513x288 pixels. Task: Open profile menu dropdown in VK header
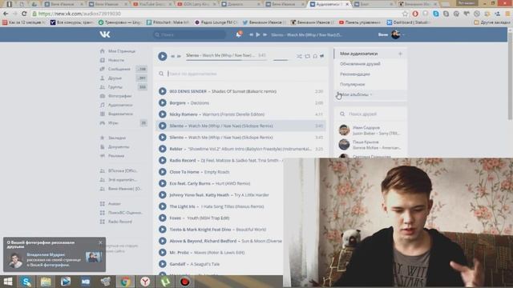click(392, 34)
